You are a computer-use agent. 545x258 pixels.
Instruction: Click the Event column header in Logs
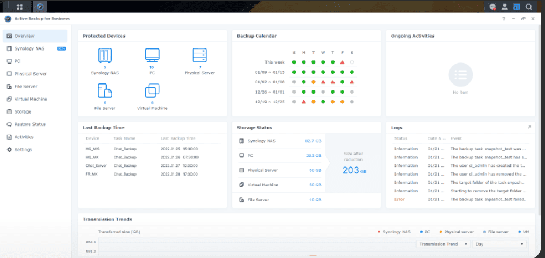pyautogui.click(x=456, y=138)
